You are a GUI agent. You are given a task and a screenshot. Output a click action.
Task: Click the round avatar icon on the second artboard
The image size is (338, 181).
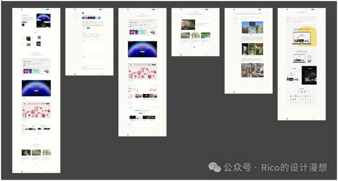click(83, 13)
